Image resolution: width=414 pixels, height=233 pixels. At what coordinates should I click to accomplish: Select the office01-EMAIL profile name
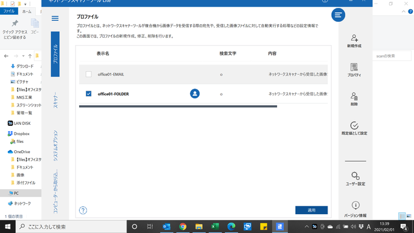111,74
